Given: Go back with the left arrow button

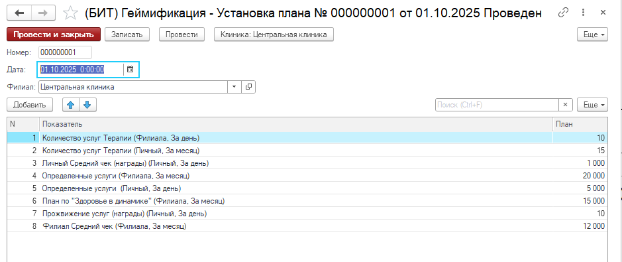Looking at the screenshot, I should click(19, 13).
